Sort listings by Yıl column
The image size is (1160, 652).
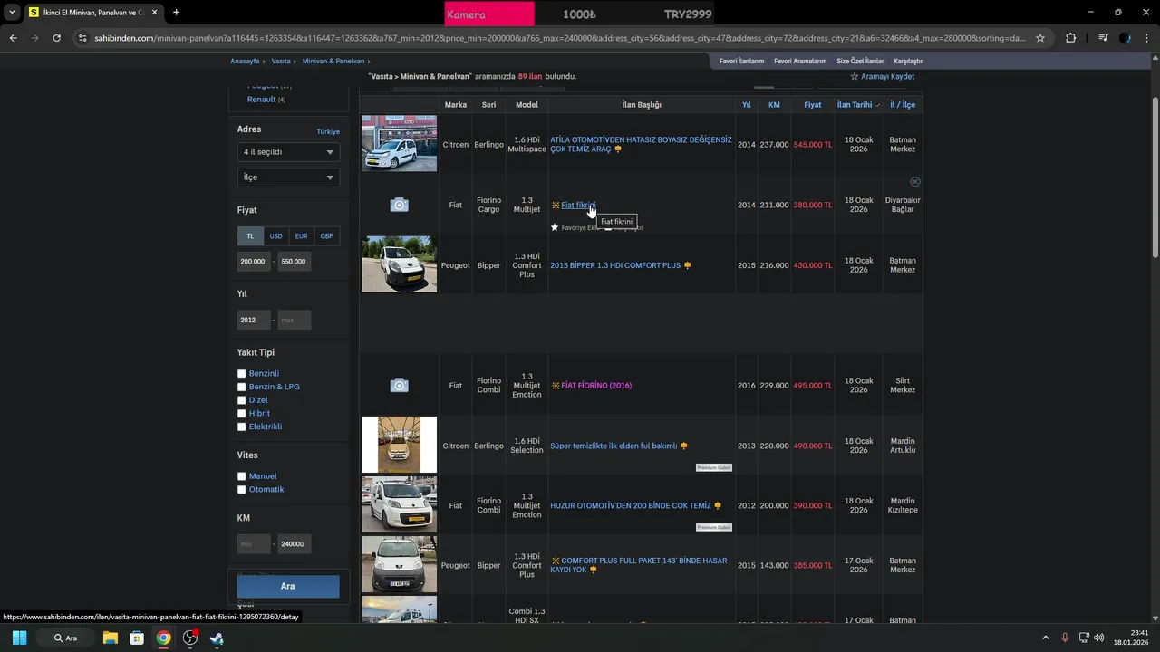747,105
